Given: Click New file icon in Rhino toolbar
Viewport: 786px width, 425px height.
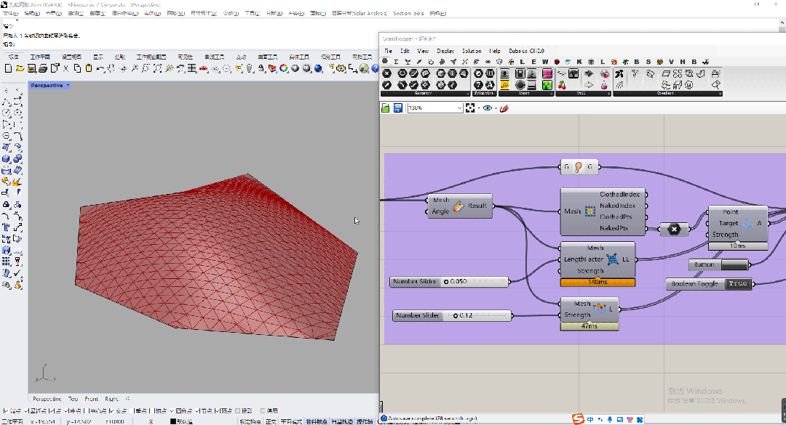Looking at the screenshot, I should 8,68.
